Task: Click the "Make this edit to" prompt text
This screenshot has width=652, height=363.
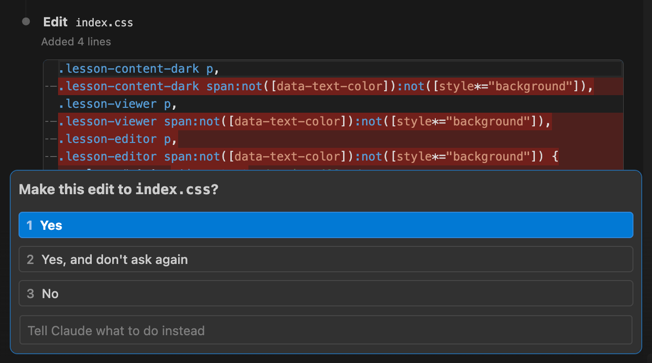Action: click(76, 189)
